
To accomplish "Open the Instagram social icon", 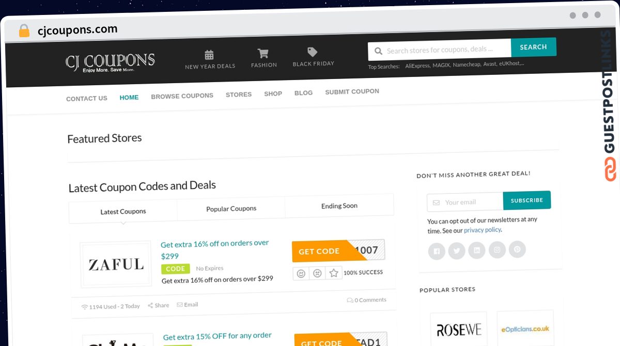I will [x=497, y=250].
